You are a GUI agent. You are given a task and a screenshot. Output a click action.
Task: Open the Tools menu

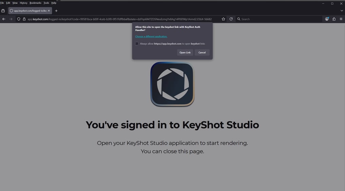tap(46, 3)
